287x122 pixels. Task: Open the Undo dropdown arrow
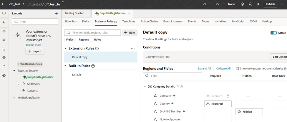pyautogui.click(x=211, y=4)
